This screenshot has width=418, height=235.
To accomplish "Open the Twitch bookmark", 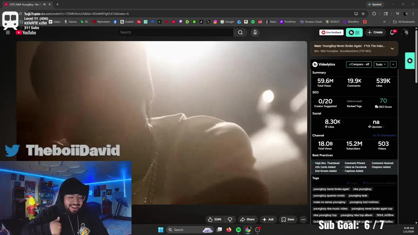I will click(181, 22).
